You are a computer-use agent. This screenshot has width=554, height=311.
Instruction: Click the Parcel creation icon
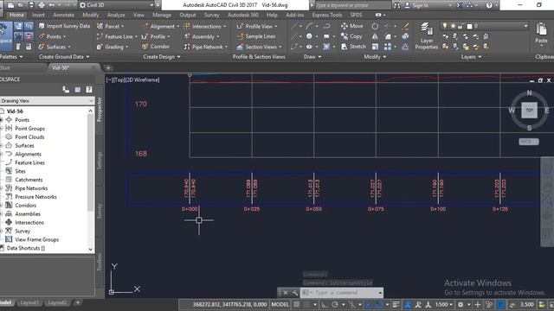[x=100, y=26]
